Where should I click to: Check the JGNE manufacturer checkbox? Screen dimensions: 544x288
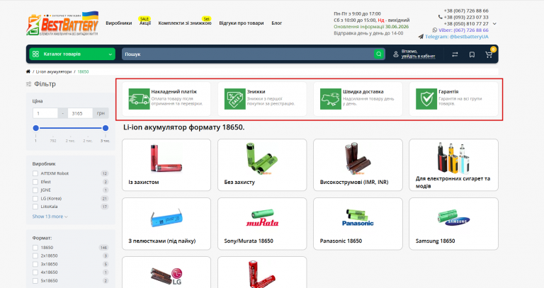tap(35, 190)
